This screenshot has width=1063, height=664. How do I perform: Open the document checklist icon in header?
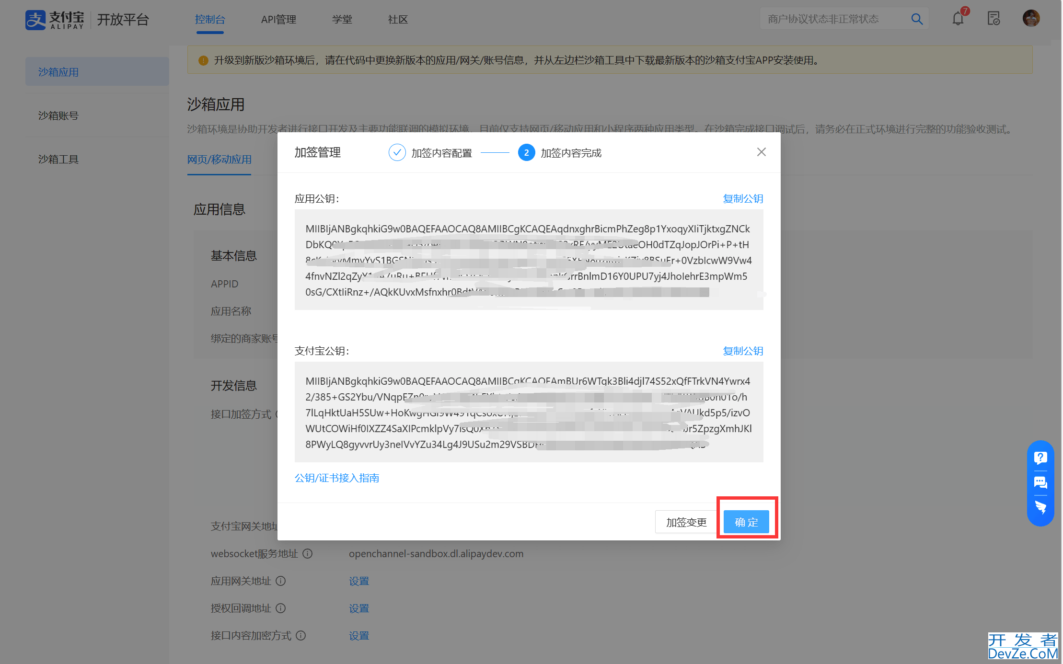tap(994, 19)
